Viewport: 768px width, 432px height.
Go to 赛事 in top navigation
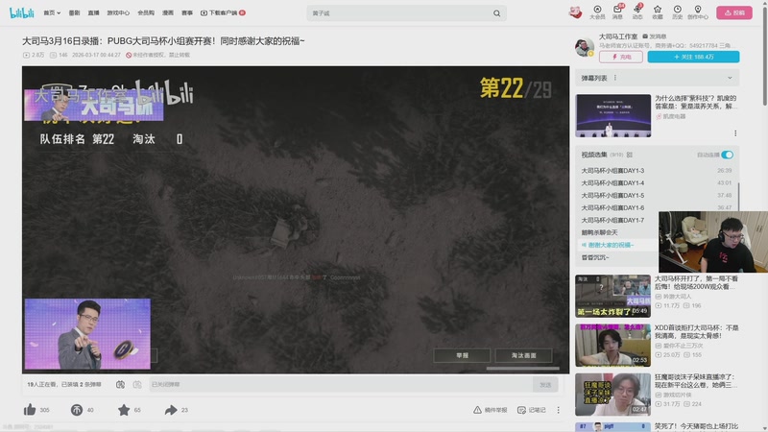coord(187,12)
